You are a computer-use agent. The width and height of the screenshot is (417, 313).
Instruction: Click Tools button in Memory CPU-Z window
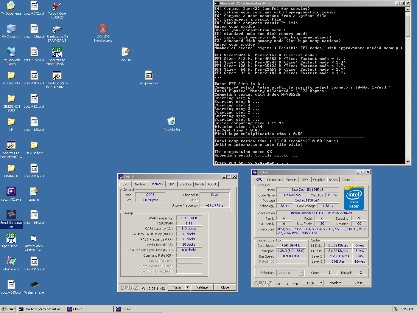coord(177,287)
